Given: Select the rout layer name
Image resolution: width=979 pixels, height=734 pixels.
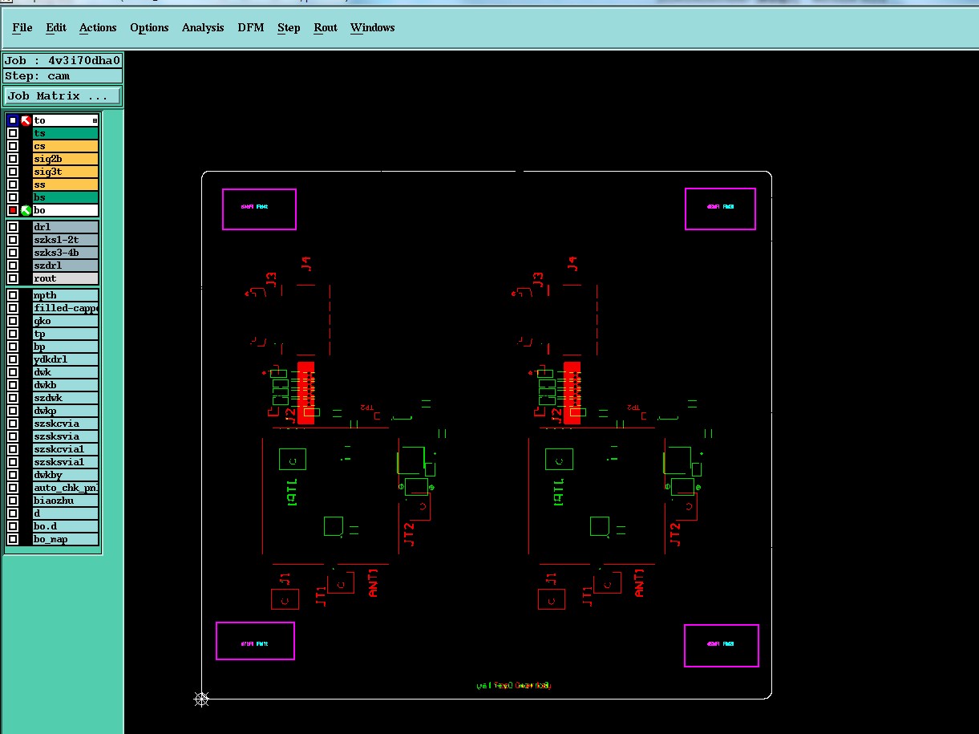Looking at the screenshot, I should (x=66, y=278).
